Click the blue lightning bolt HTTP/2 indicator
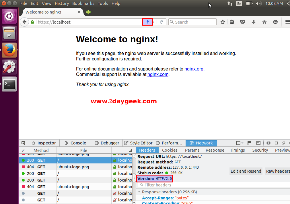This screenshot has width=290, height=204. pyautogui.click(x=147, y=22)
